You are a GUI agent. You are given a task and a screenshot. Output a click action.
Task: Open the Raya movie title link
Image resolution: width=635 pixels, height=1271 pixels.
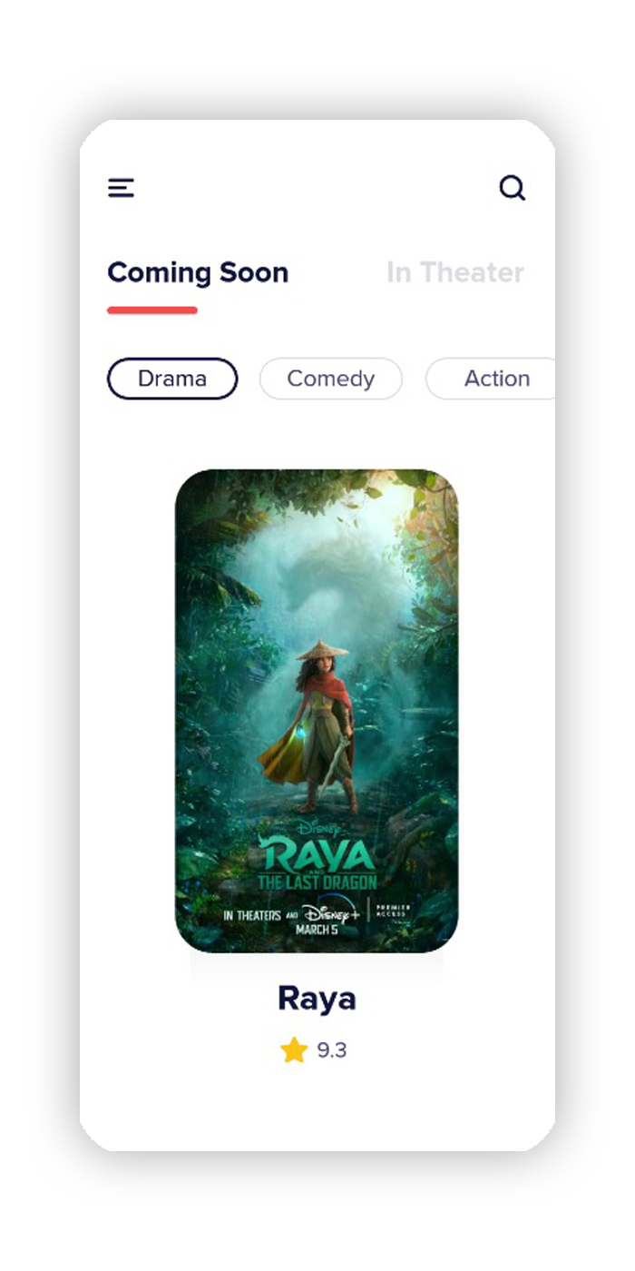pyautogui.click(x=317, y=999)
